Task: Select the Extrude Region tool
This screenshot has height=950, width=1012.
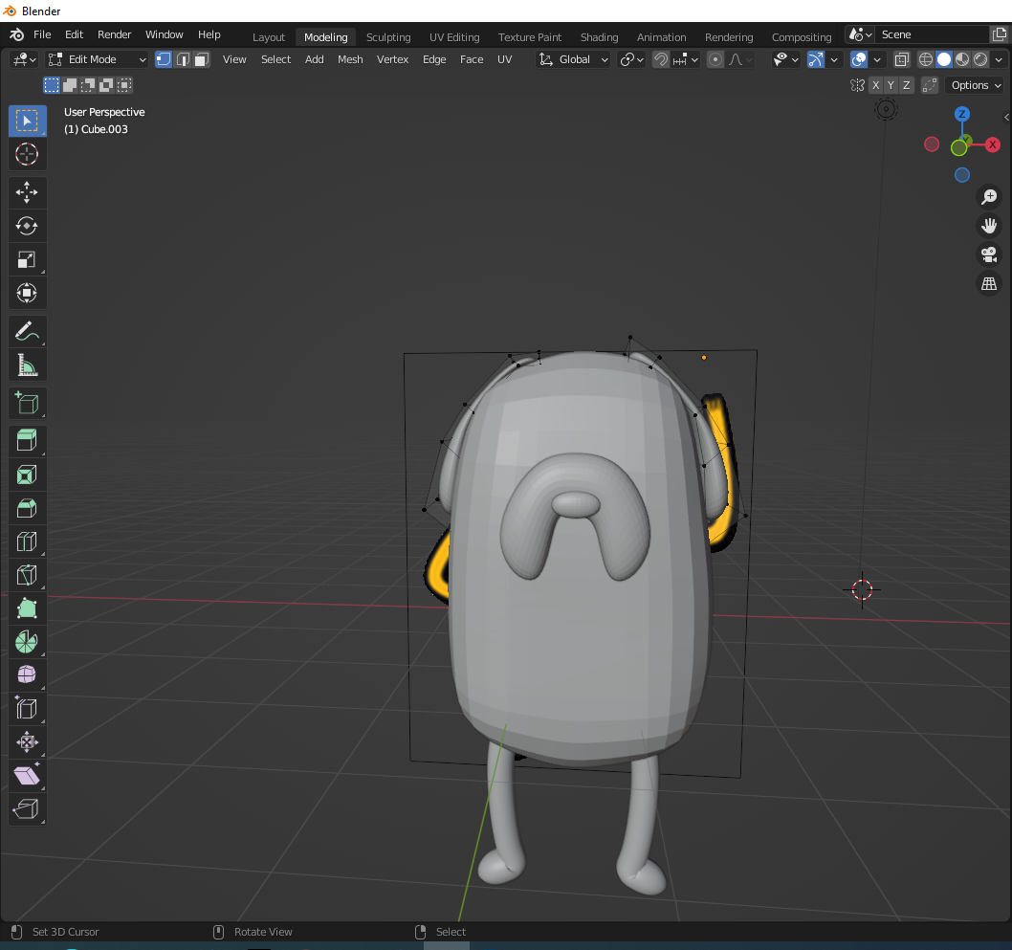Action: (x=27, y=441)
